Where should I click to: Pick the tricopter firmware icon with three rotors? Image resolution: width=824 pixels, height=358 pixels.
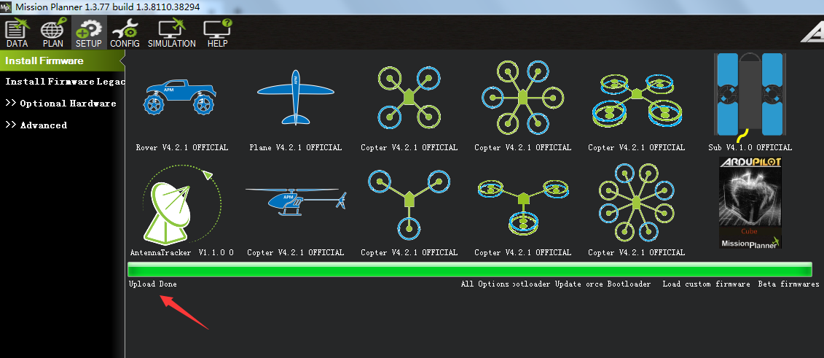click(409, 203)
